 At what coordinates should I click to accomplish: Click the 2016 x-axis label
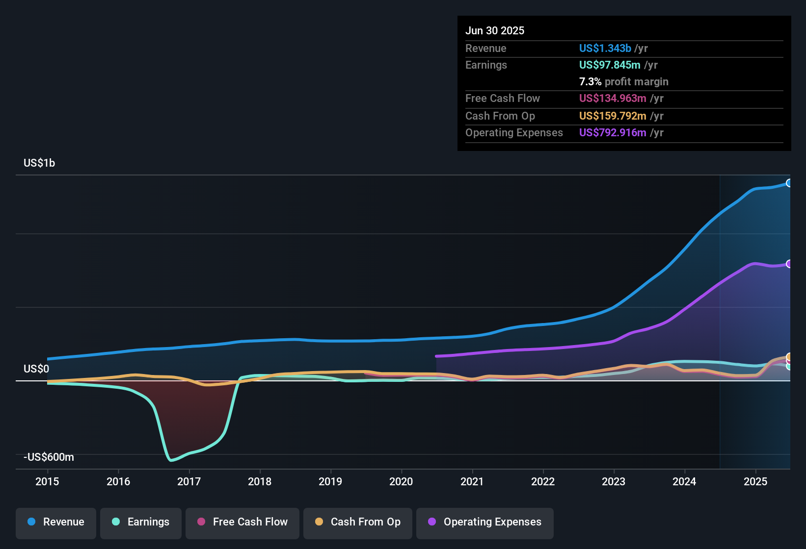pos(118,481)
